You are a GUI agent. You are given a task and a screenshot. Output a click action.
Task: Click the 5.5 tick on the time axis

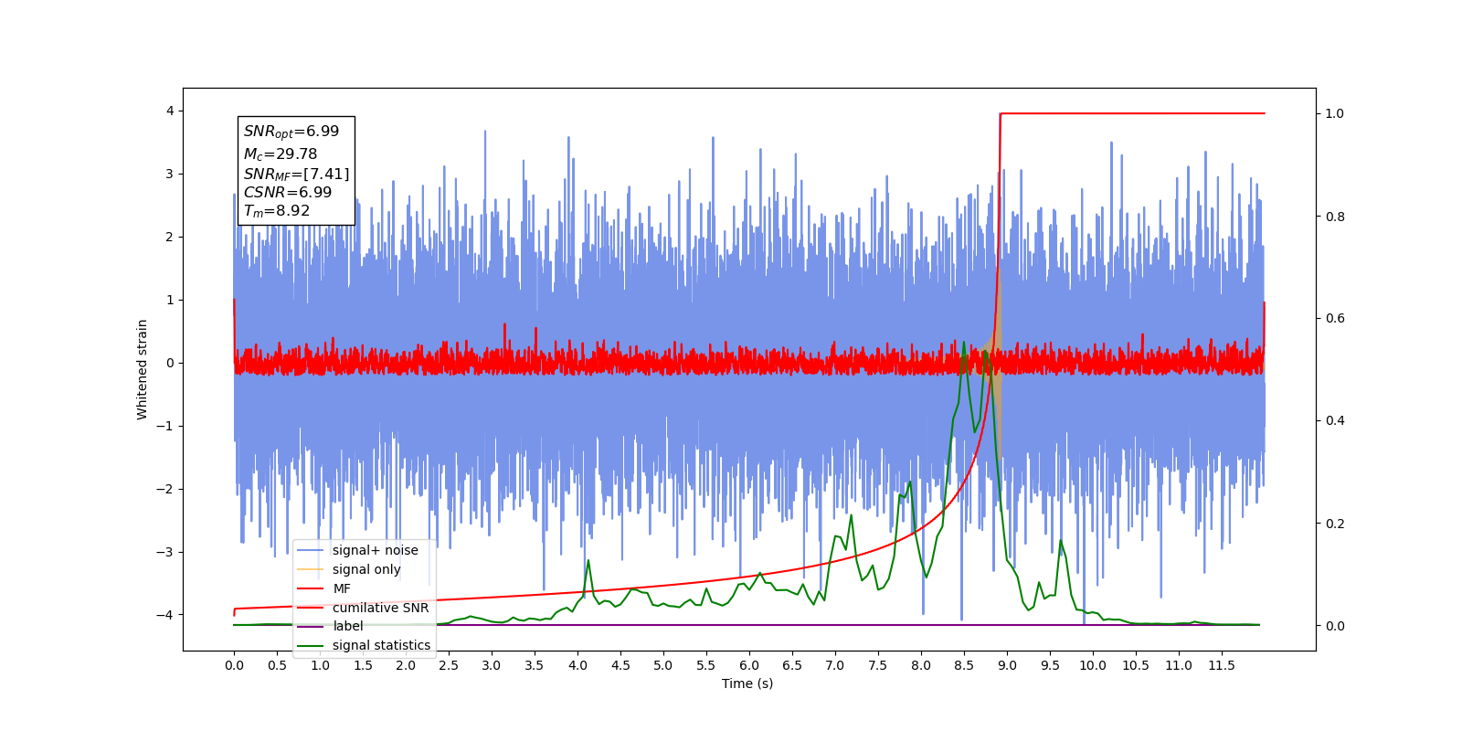tap(706, 665)
